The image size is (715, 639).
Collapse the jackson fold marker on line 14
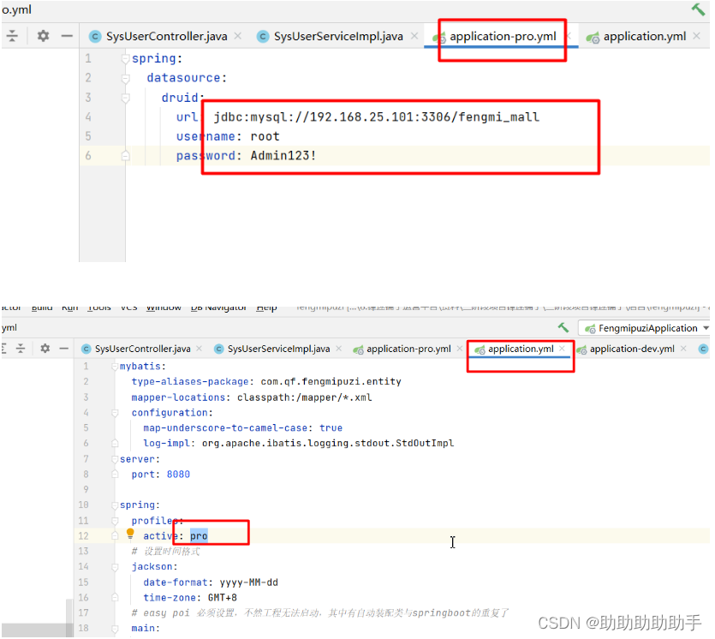pos(115,567)
